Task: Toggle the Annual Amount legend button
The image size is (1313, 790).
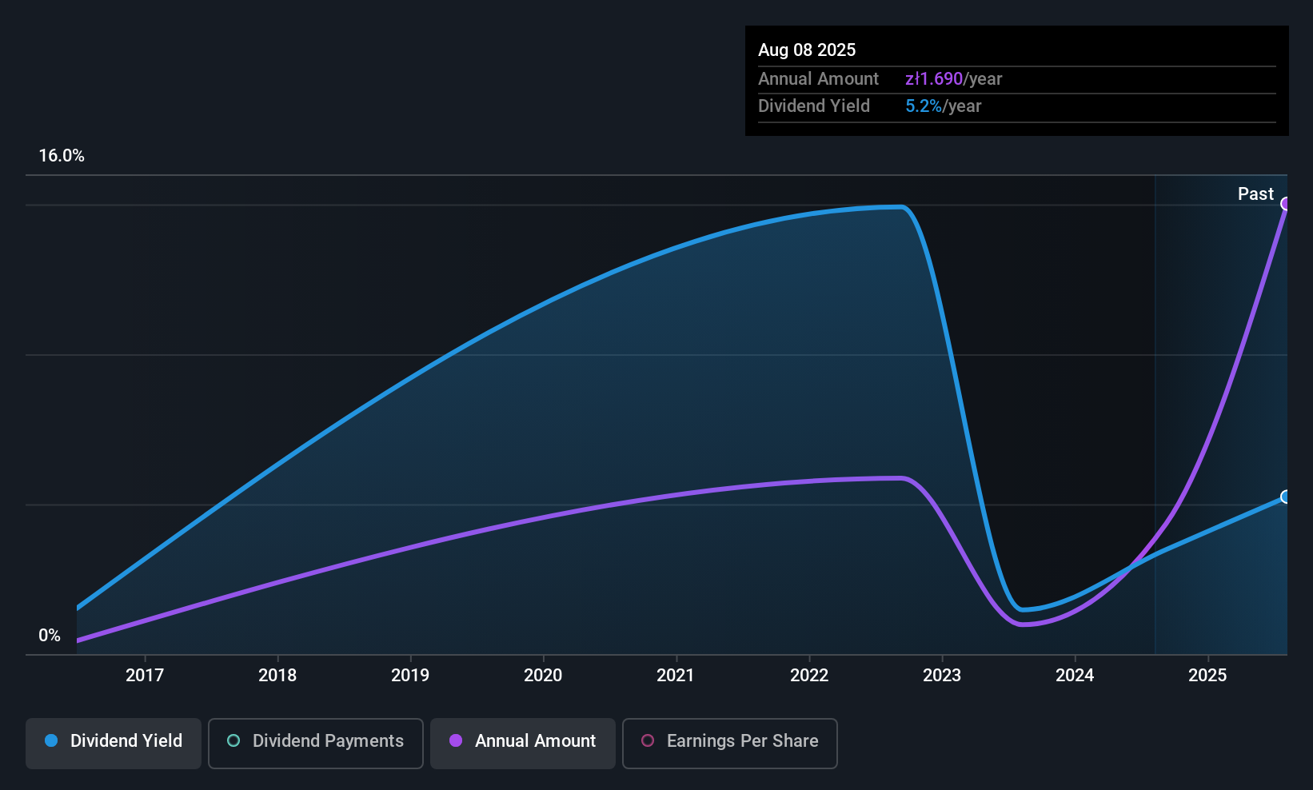Action: (x=523, y=743)
